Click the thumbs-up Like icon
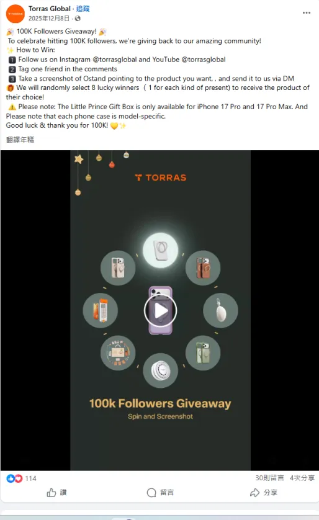Image resolution: width=319 pixels, height=520 pixels. (x=51, y=493)
